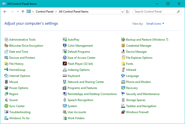This screenshot has height=124, width=185.
Task: Select Control Panel in the breadcrumb path
Action: pos(45,12)
